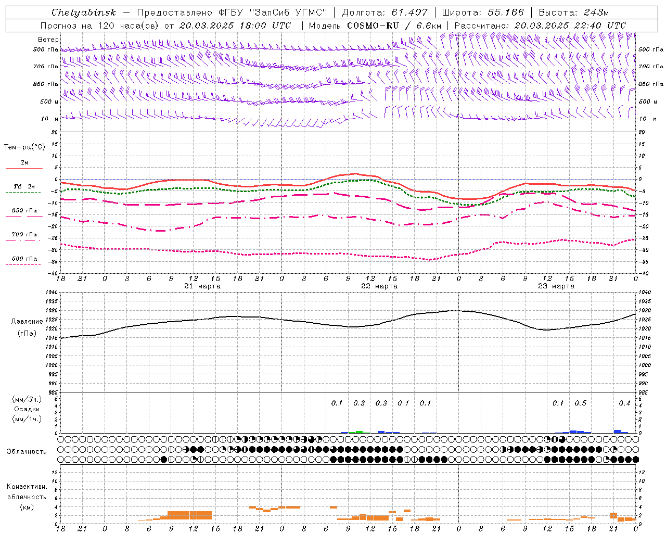Click the 'Осадки' precipitation label

27,409
